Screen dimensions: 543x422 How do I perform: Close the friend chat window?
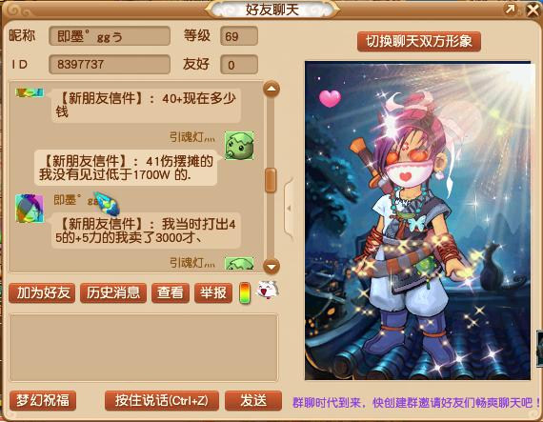pyautogui.click(x=533, y=10)
